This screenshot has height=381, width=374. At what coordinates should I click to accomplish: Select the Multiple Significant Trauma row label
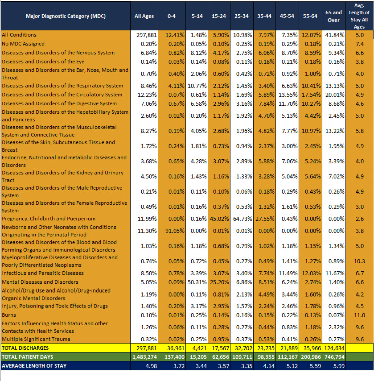(x=37, y=339)
